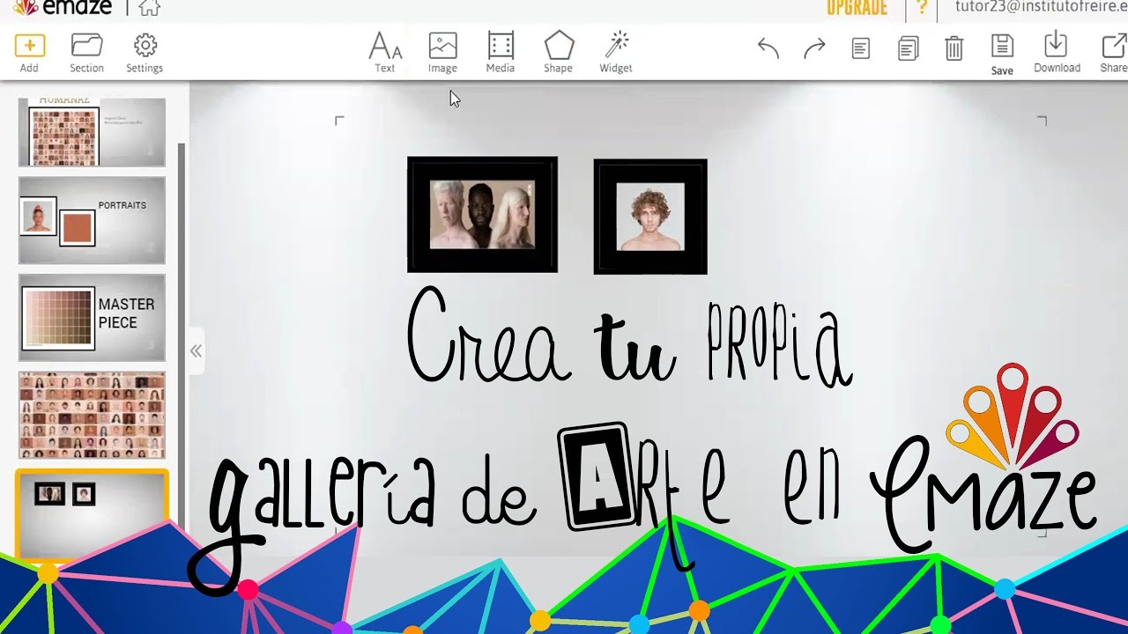Image resolution: width=1128 pixels, height=634 pixels.
Task: Collapse the slide panel with double chevron
Action: coord(196,351)
